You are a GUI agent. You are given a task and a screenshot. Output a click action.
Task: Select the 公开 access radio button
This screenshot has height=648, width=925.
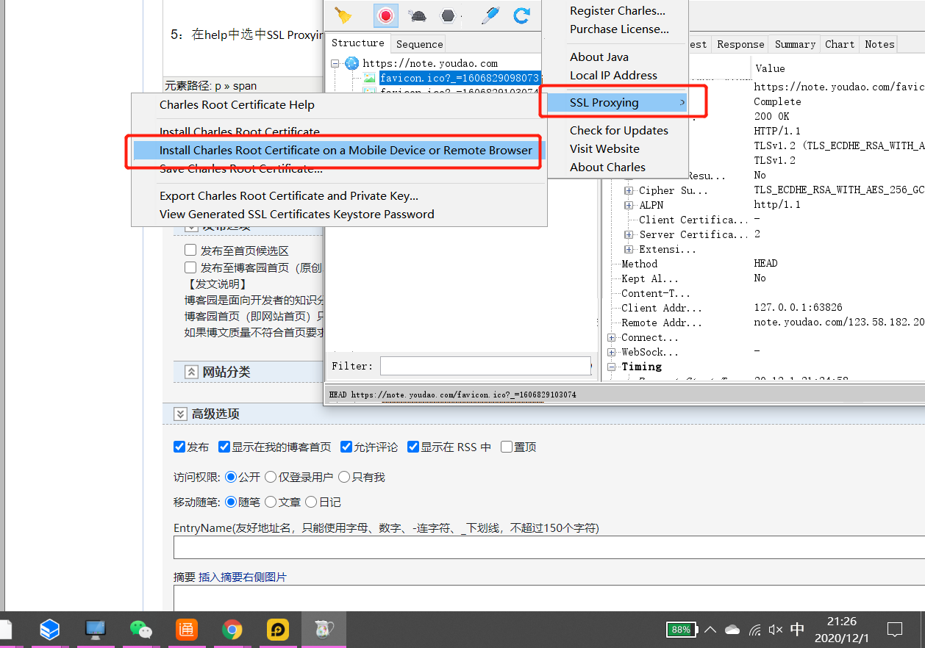230,477
